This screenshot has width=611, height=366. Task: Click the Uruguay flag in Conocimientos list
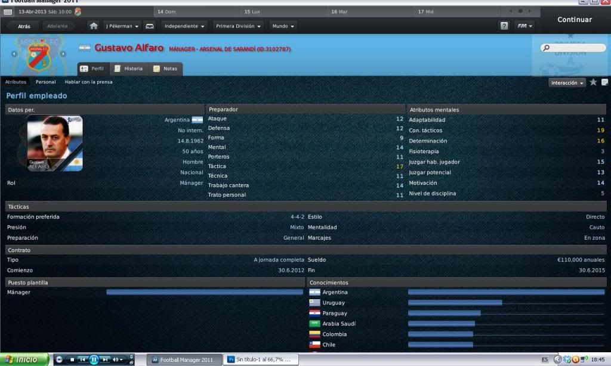tap(314, 303)
